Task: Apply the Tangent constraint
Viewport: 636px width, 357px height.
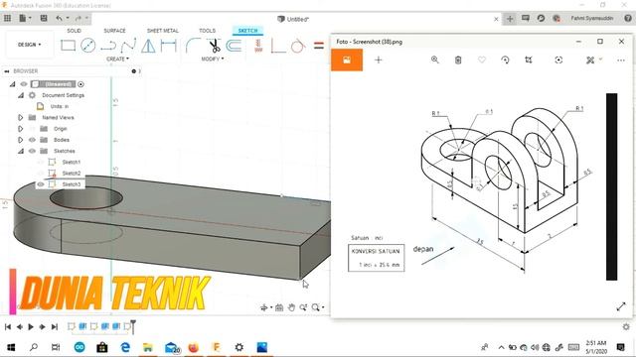Action: pyautogui.click(x=298, y=46)
